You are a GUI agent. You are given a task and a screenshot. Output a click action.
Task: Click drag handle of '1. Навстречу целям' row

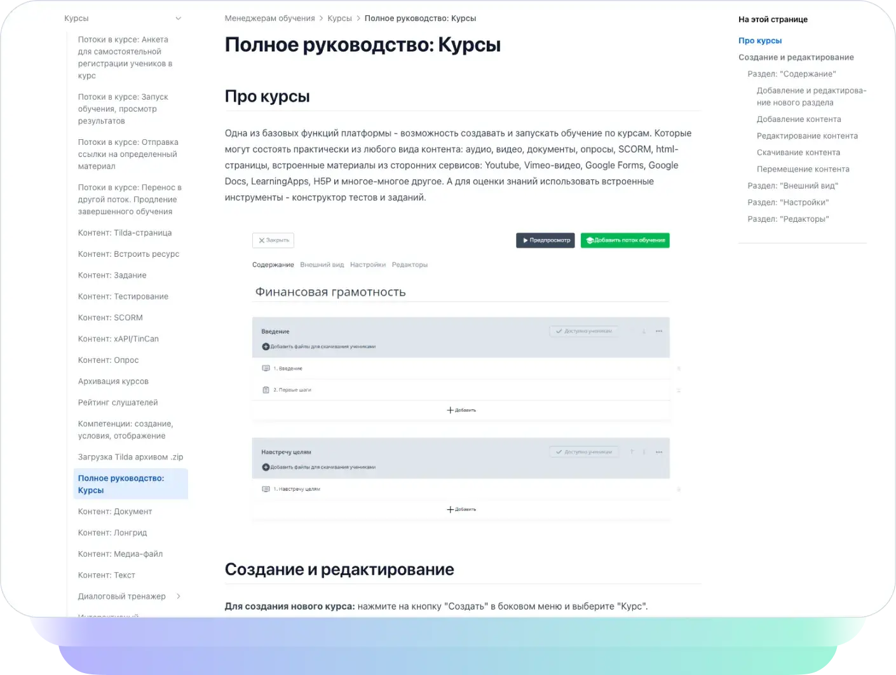click(679, 489)
